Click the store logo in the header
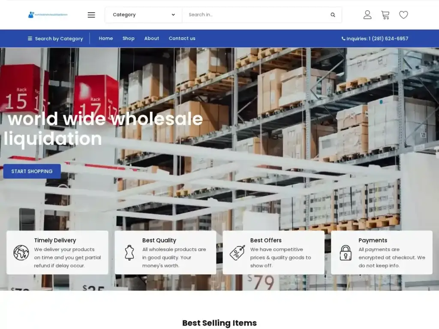 (x=47, y=14)
